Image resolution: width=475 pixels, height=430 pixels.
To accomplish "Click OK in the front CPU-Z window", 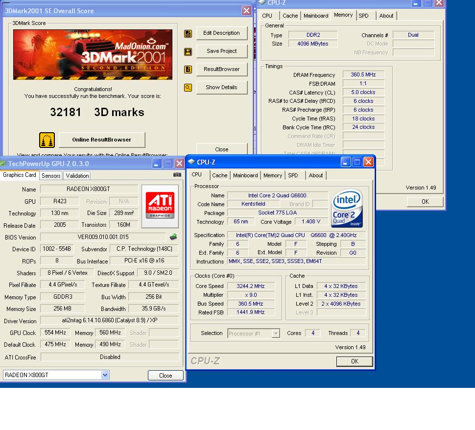I will click(355, 361).
